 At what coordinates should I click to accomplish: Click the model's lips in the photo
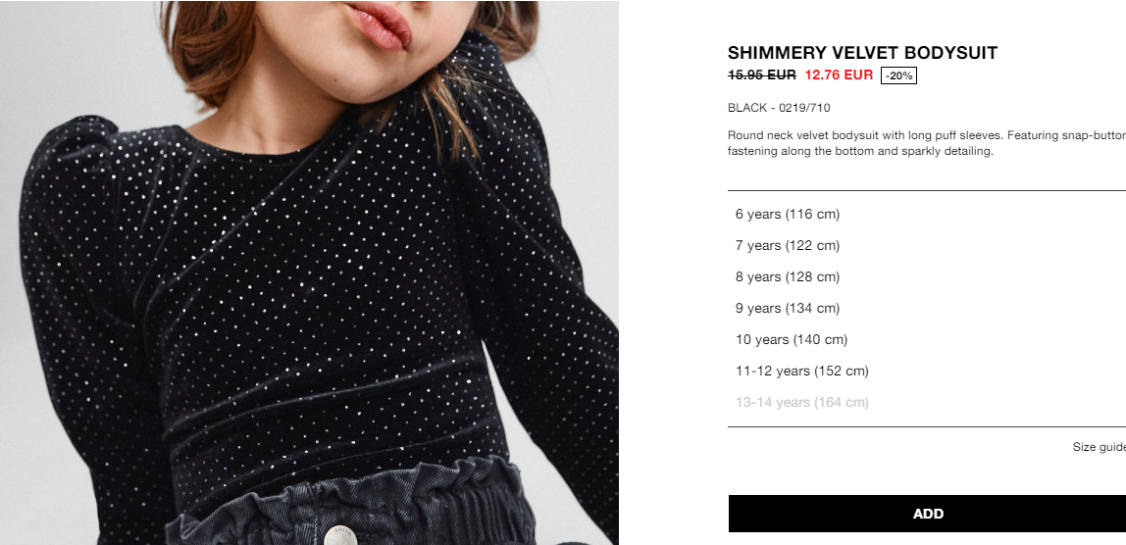point(379,25)
